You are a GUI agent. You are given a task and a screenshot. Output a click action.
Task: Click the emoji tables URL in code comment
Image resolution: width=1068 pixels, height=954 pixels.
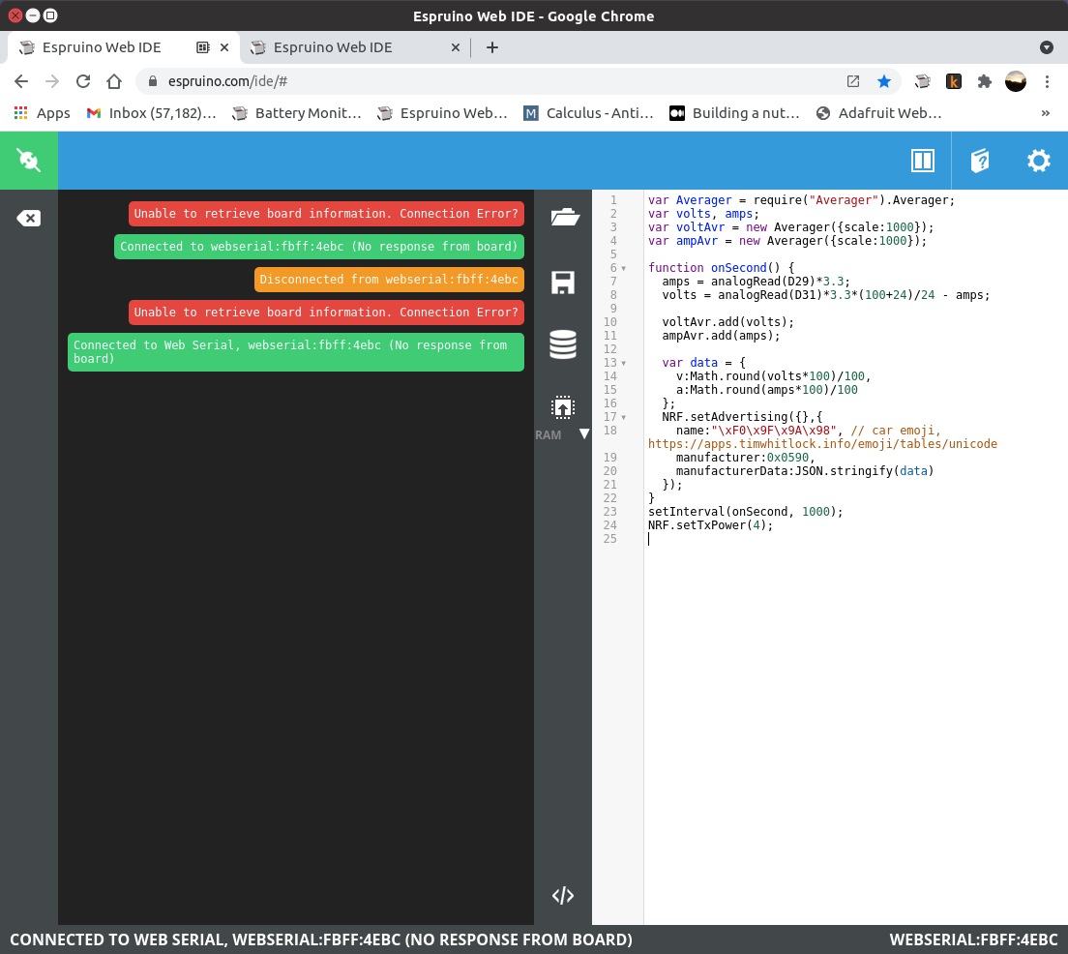tap(822, 443)
